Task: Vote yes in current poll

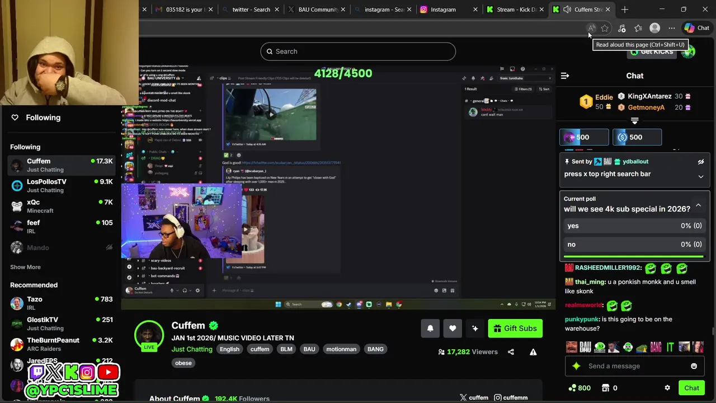Action: (x=634, y=226)
